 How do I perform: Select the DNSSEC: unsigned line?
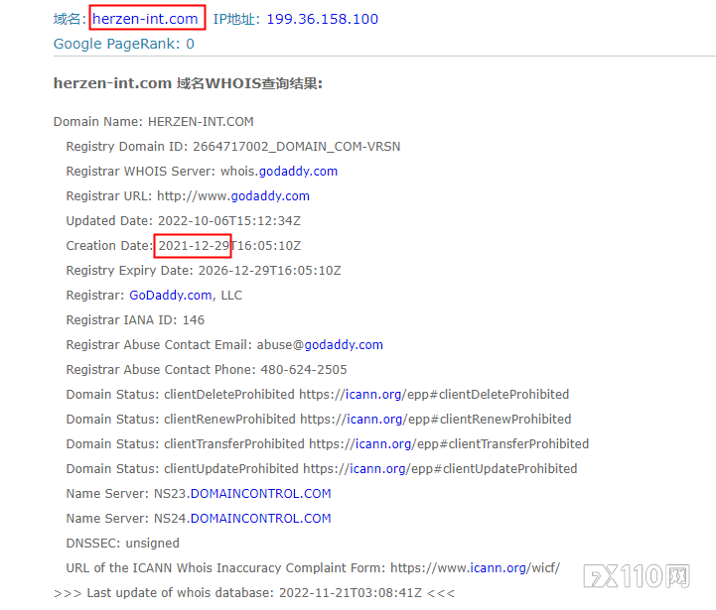pos(123,544)
